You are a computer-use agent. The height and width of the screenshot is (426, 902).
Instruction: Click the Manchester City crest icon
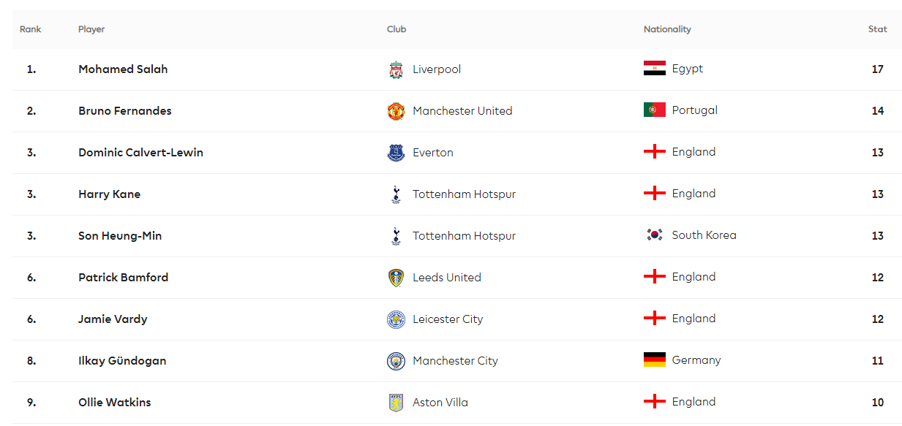pos(396,361)
